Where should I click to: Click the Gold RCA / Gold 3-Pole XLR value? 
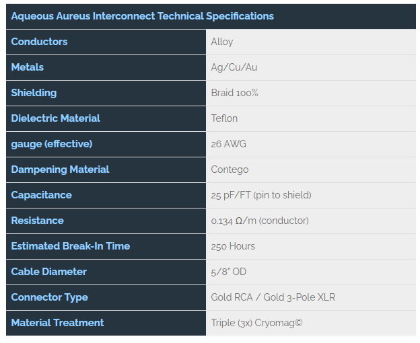(273, 297)
